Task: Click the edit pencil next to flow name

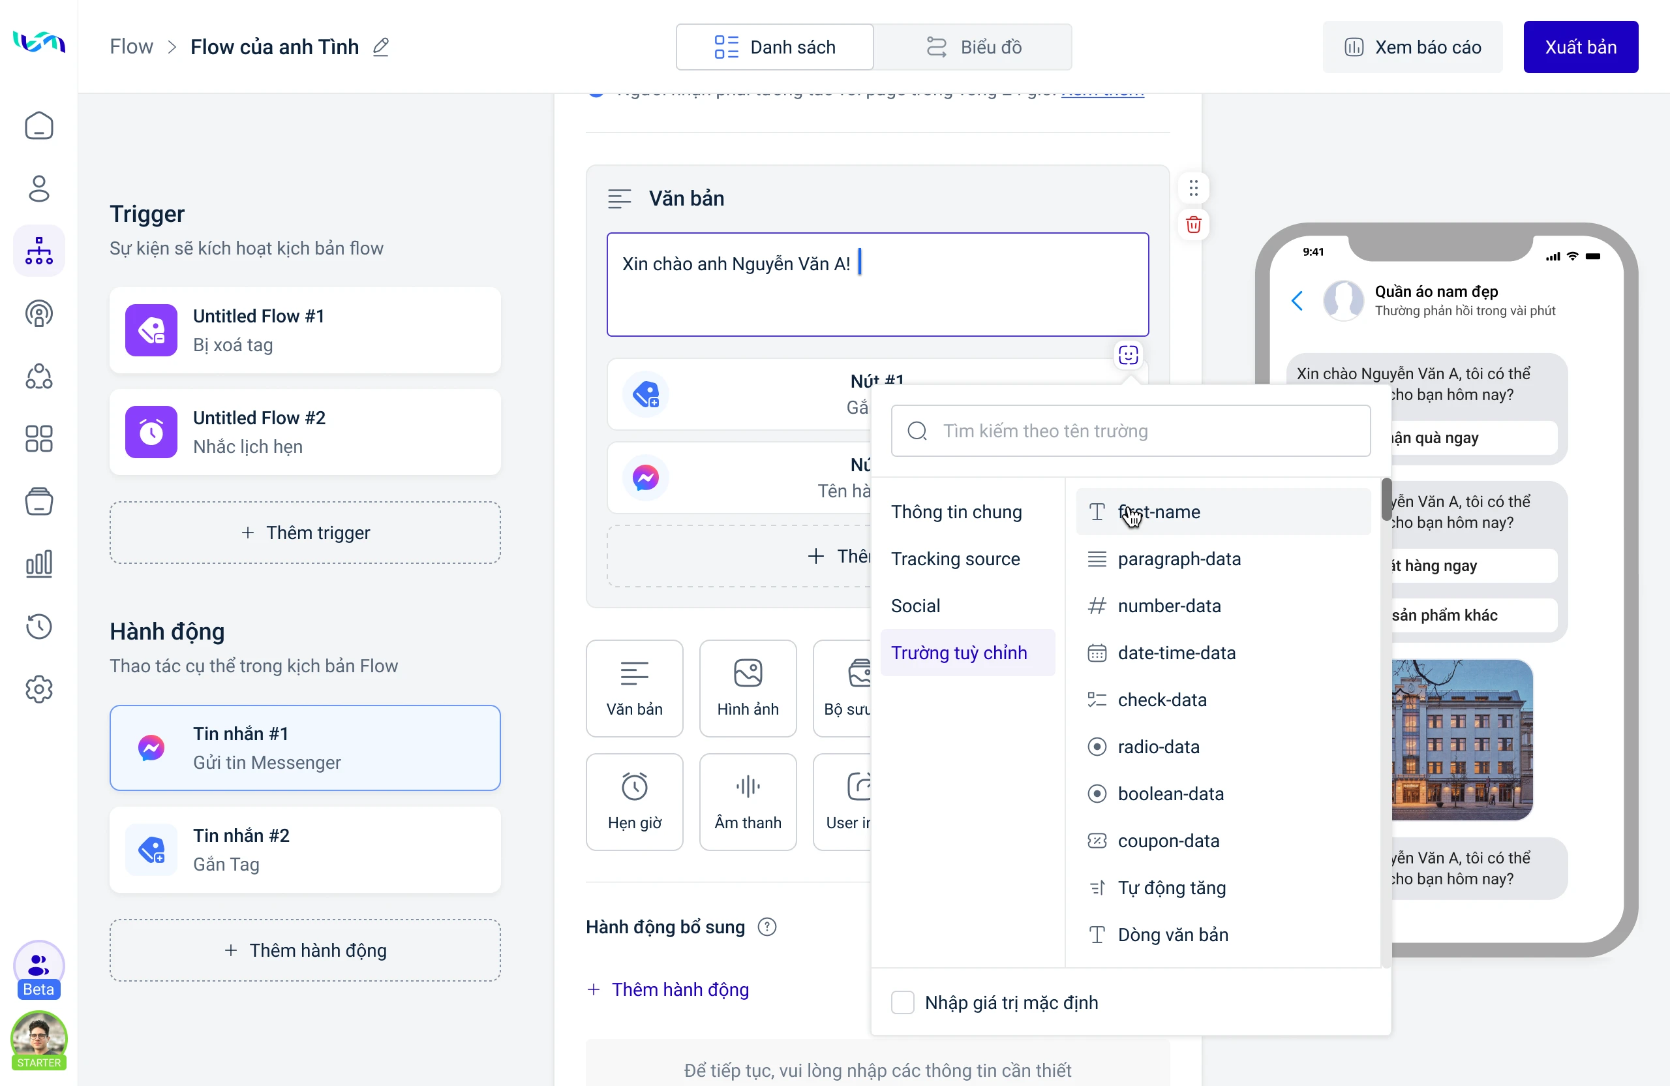Action: pos(380,47)
